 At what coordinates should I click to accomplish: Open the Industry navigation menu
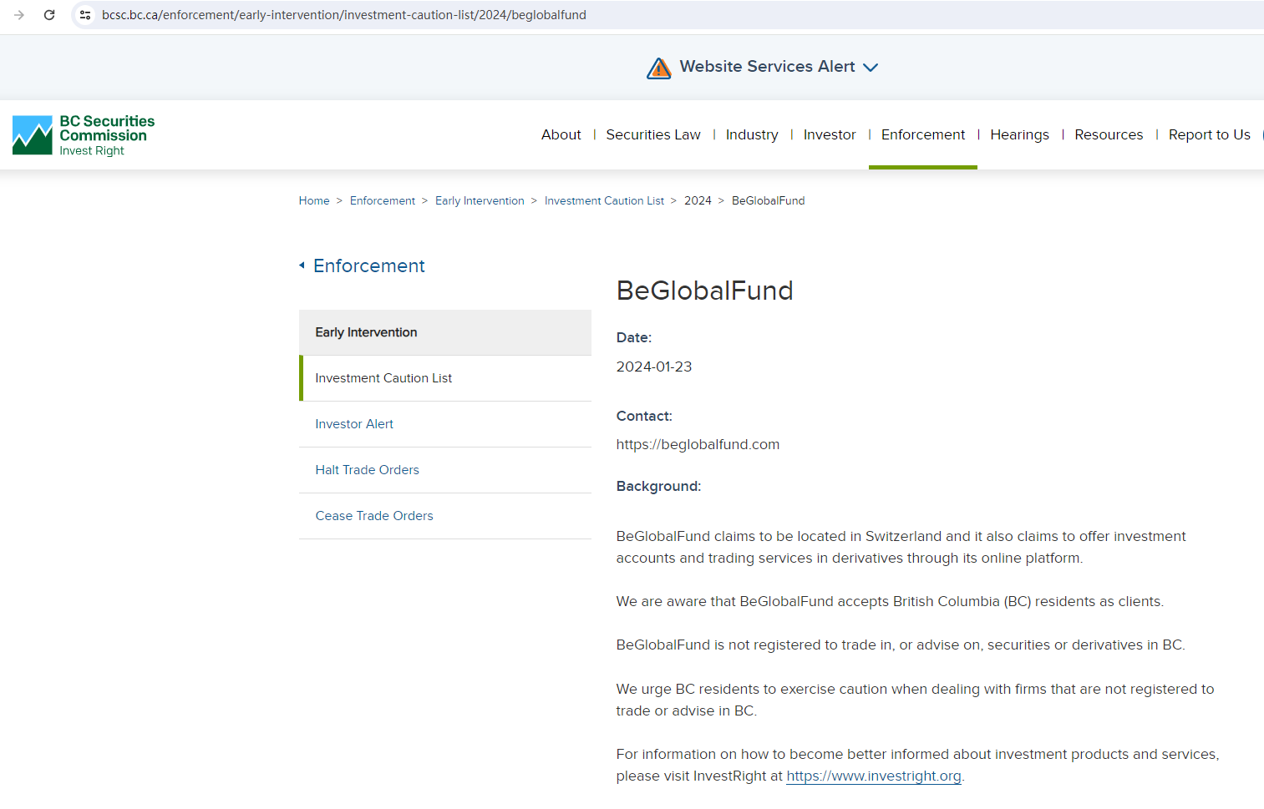tap(752, 134)
